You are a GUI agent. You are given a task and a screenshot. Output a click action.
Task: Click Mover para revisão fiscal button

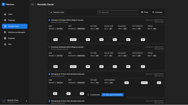[x=113, y=95]
